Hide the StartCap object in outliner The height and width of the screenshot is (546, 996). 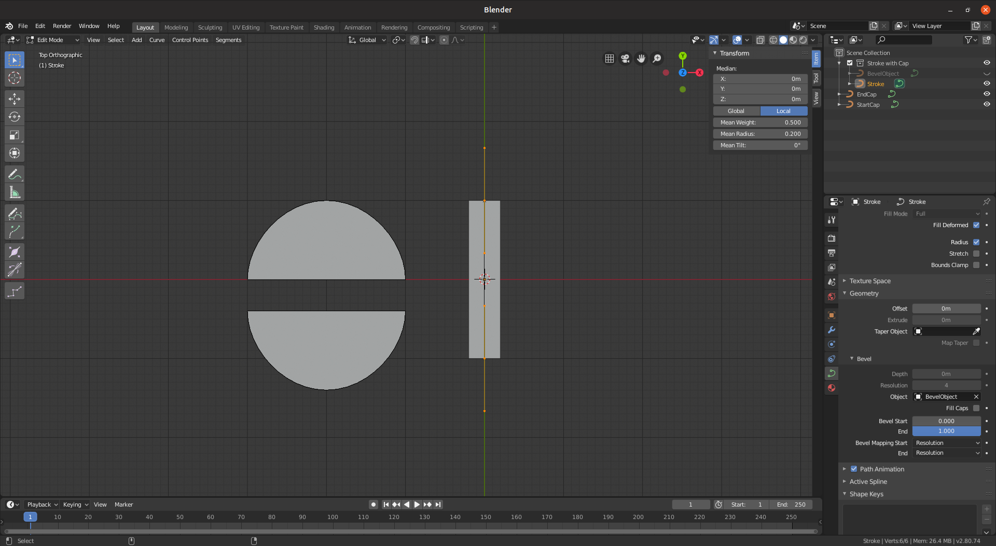pos(987,104)
